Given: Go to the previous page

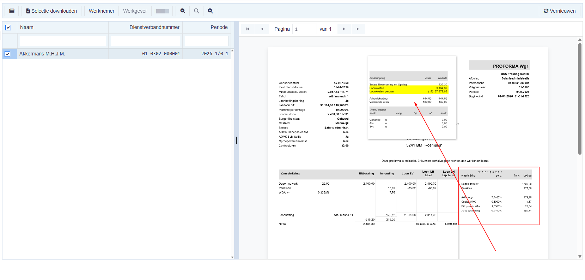Looking at the screenshot, I should tap(262, 29).
